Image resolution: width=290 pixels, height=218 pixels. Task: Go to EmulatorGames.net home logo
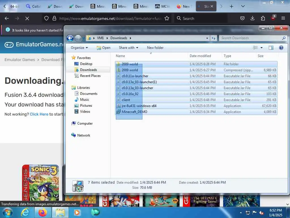(x=35, y=45)
